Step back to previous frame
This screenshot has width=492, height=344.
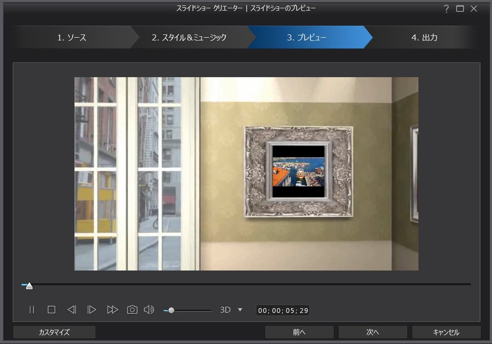pyautogui.click(x=72, y=310)
